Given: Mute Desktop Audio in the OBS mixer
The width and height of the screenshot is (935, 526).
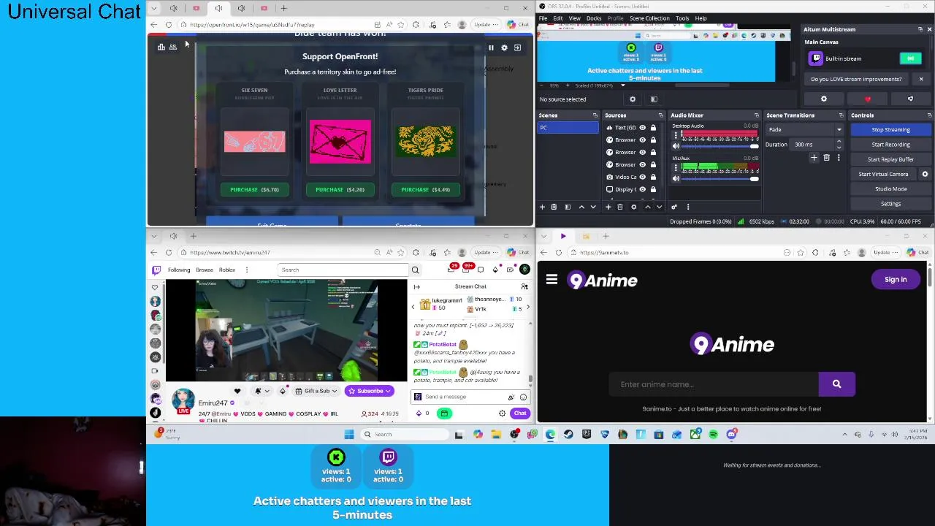Looking at the screenshot, I should [675, 147].
